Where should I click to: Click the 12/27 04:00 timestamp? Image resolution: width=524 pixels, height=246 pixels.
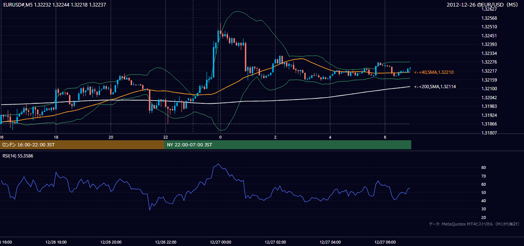(x=330, y=242)
